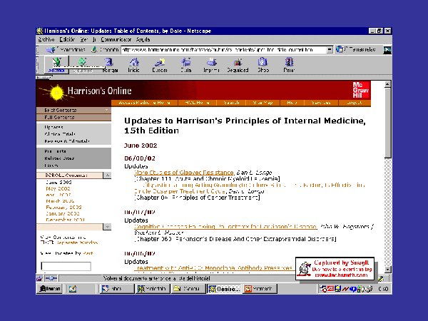This screenshot has width=428, height=321.
Task: Open the Ir menu
Action: 94,39
